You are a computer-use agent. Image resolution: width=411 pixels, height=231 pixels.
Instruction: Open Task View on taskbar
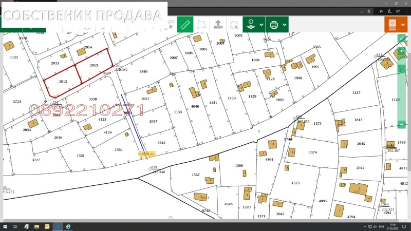tap(15, 226)
